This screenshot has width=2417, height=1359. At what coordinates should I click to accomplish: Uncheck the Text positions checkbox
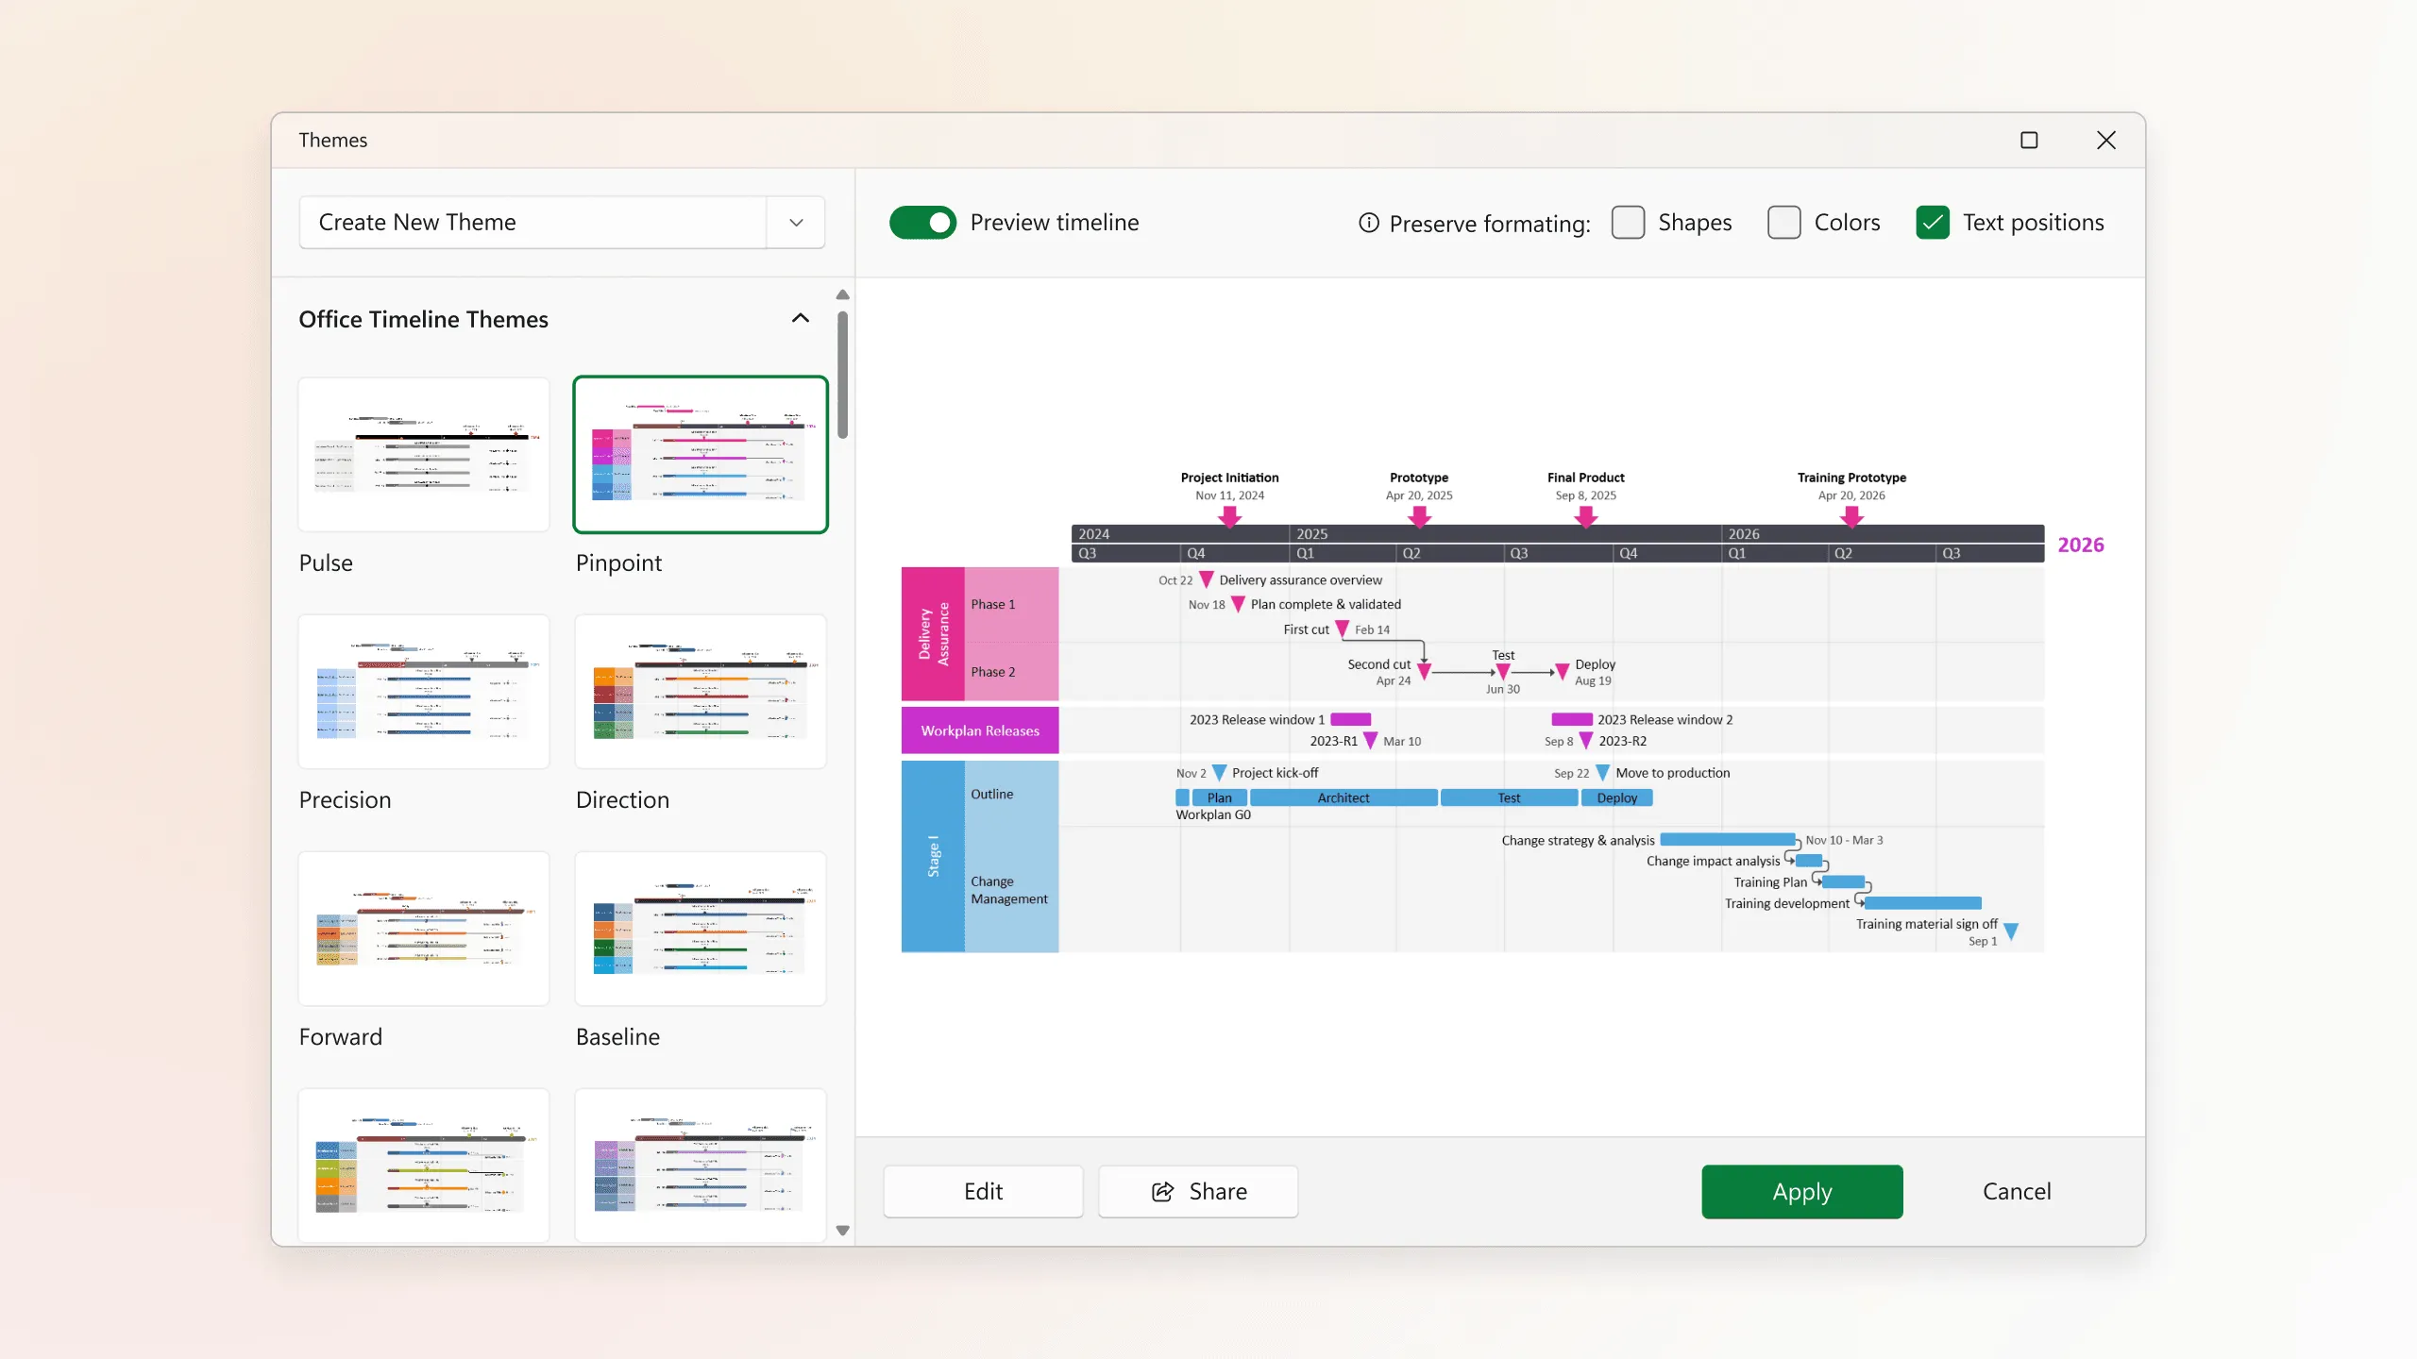tap(1932, 223)
